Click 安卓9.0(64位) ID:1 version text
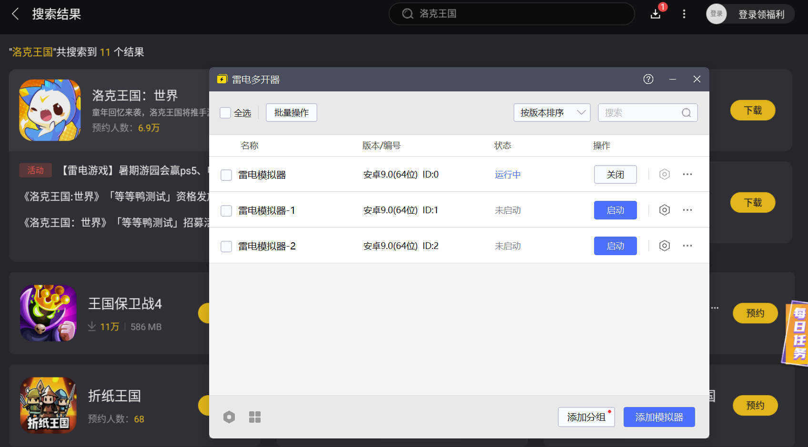 coord(401,210)
